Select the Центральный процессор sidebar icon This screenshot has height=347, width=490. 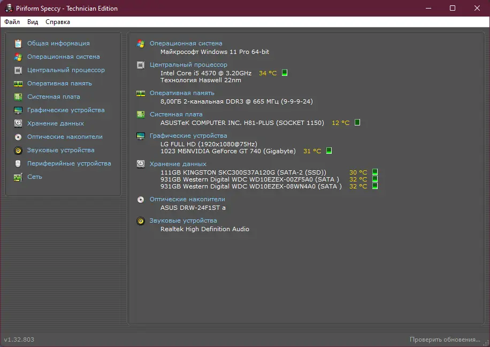coord(19,70)
